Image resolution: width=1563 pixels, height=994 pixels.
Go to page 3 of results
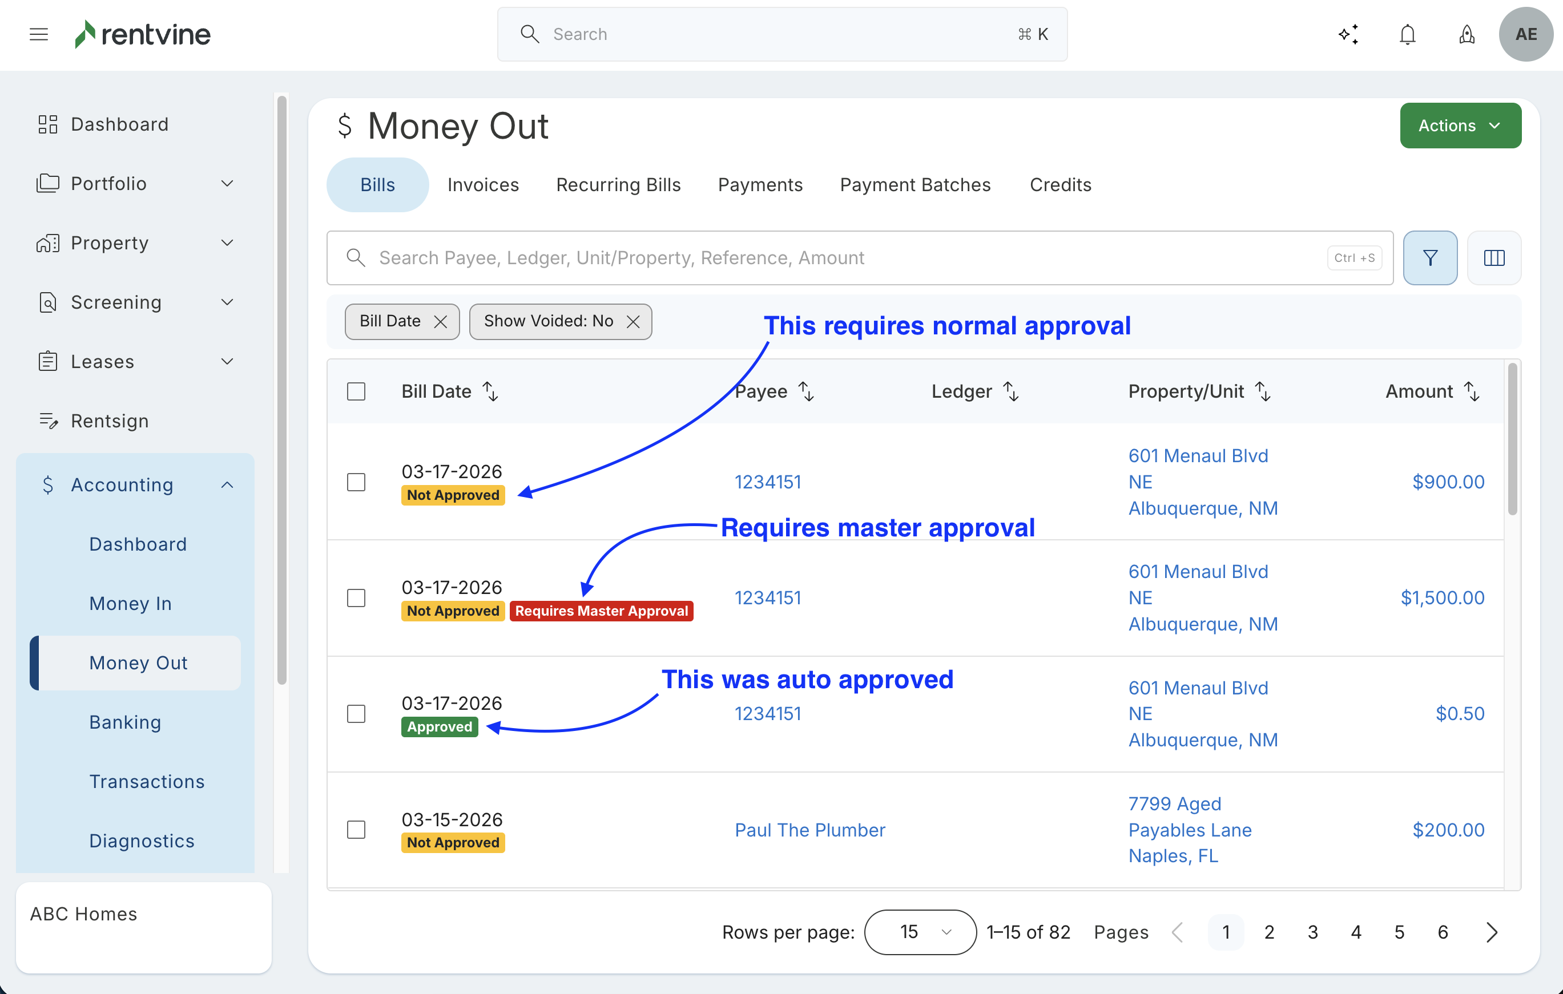pyautogui.click(x=1312, y=932)
